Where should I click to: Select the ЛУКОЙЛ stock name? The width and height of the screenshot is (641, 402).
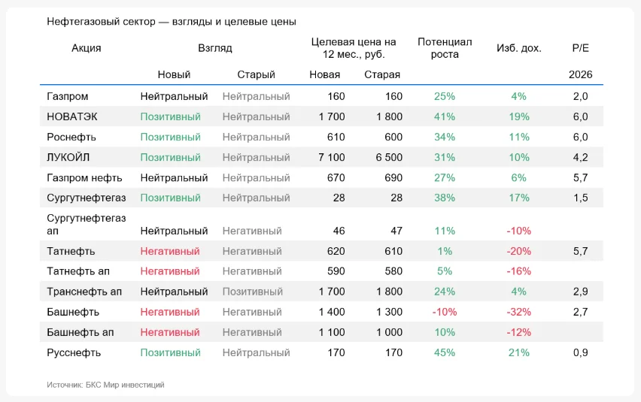[x=68, y=157]
